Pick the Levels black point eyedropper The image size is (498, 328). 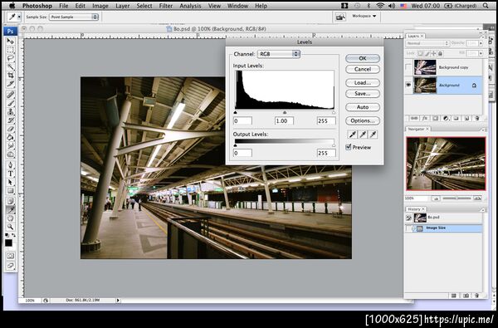(x=352, y=135)
